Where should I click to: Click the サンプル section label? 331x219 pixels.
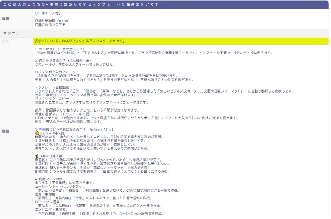click(11, 33)
